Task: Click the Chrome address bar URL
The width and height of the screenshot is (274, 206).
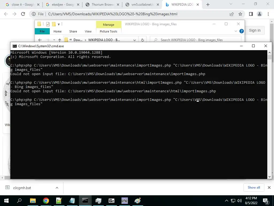Action: coord(113,14)
